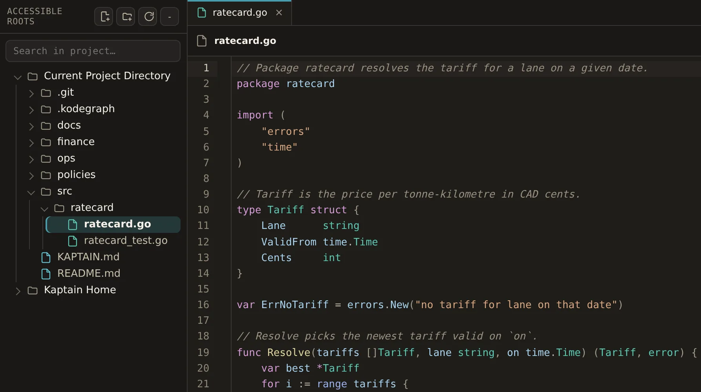The image size is (701, 392).
Task: Select the docs folder icon
Action: coord(46,126)
